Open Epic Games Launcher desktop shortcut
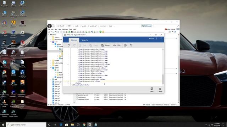 pyautogui.click(x=4, y=44)
